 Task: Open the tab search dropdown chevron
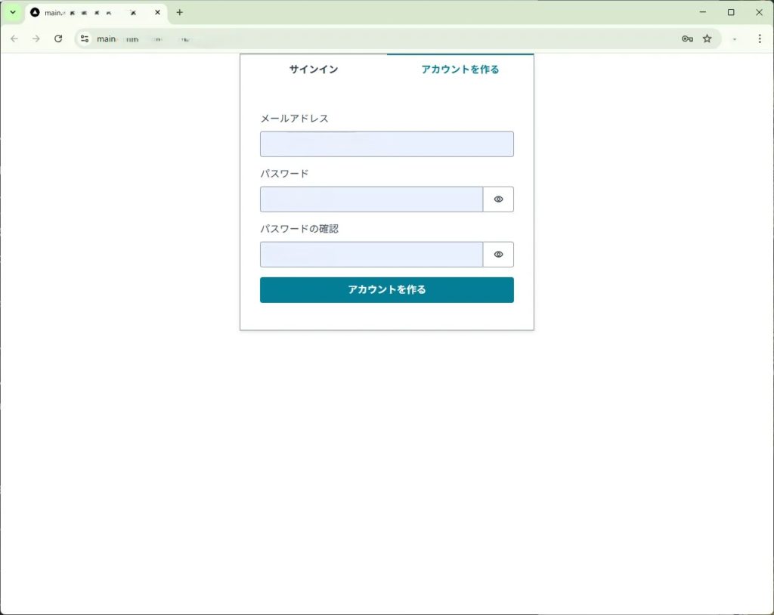[12, 13]
